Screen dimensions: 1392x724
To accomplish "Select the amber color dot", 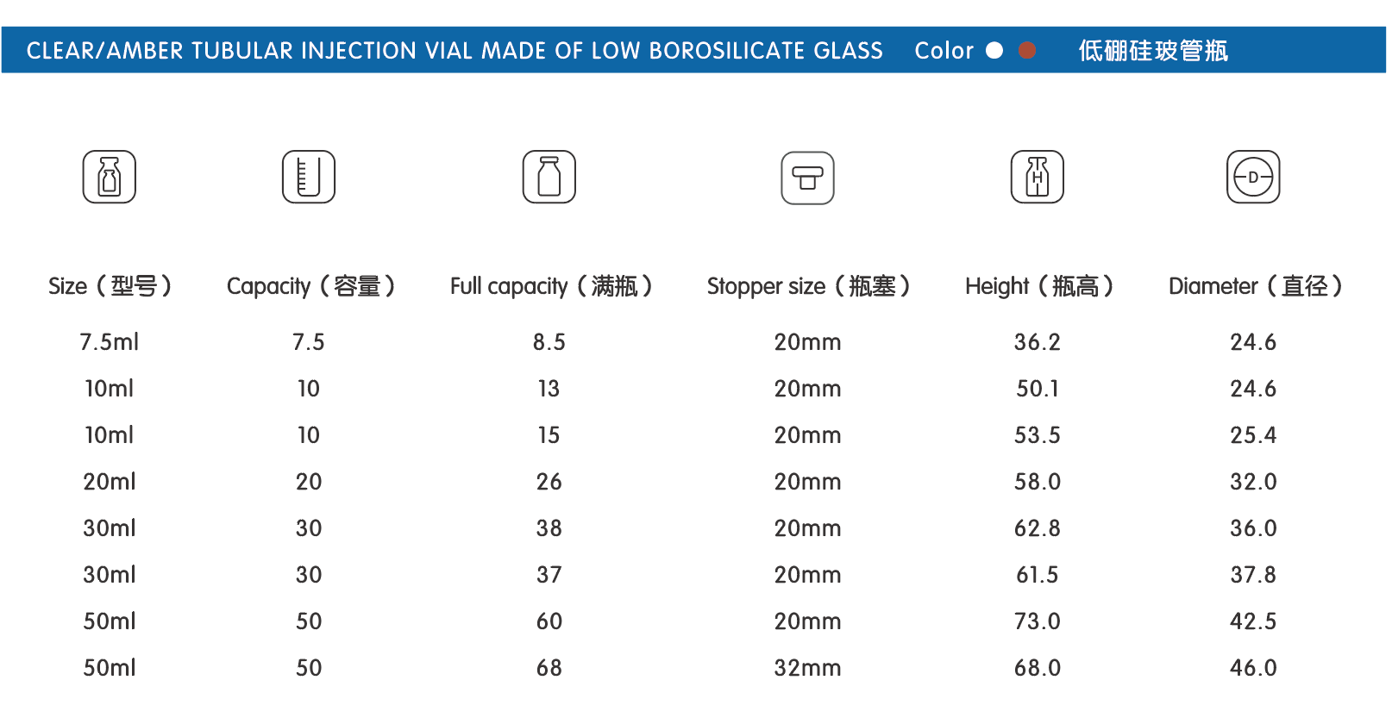I will pyautogui.click(x=1027, y=50).
